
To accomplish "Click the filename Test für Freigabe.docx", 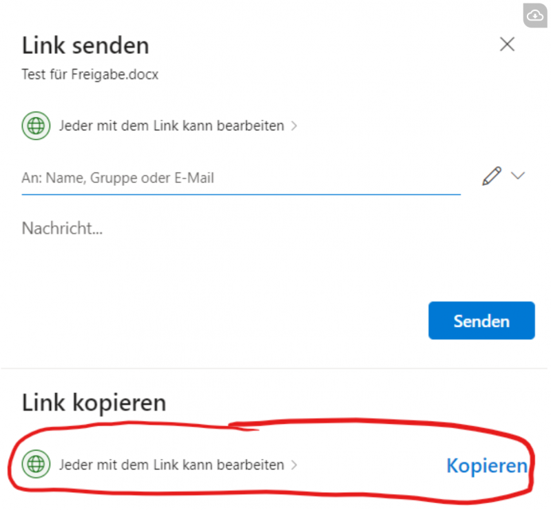I will (90, 74).
